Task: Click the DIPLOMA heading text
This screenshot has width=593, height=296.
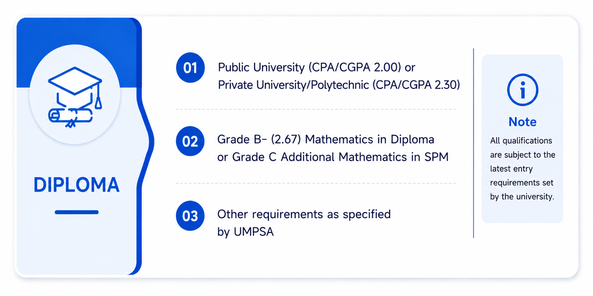Action: (77, 185)
